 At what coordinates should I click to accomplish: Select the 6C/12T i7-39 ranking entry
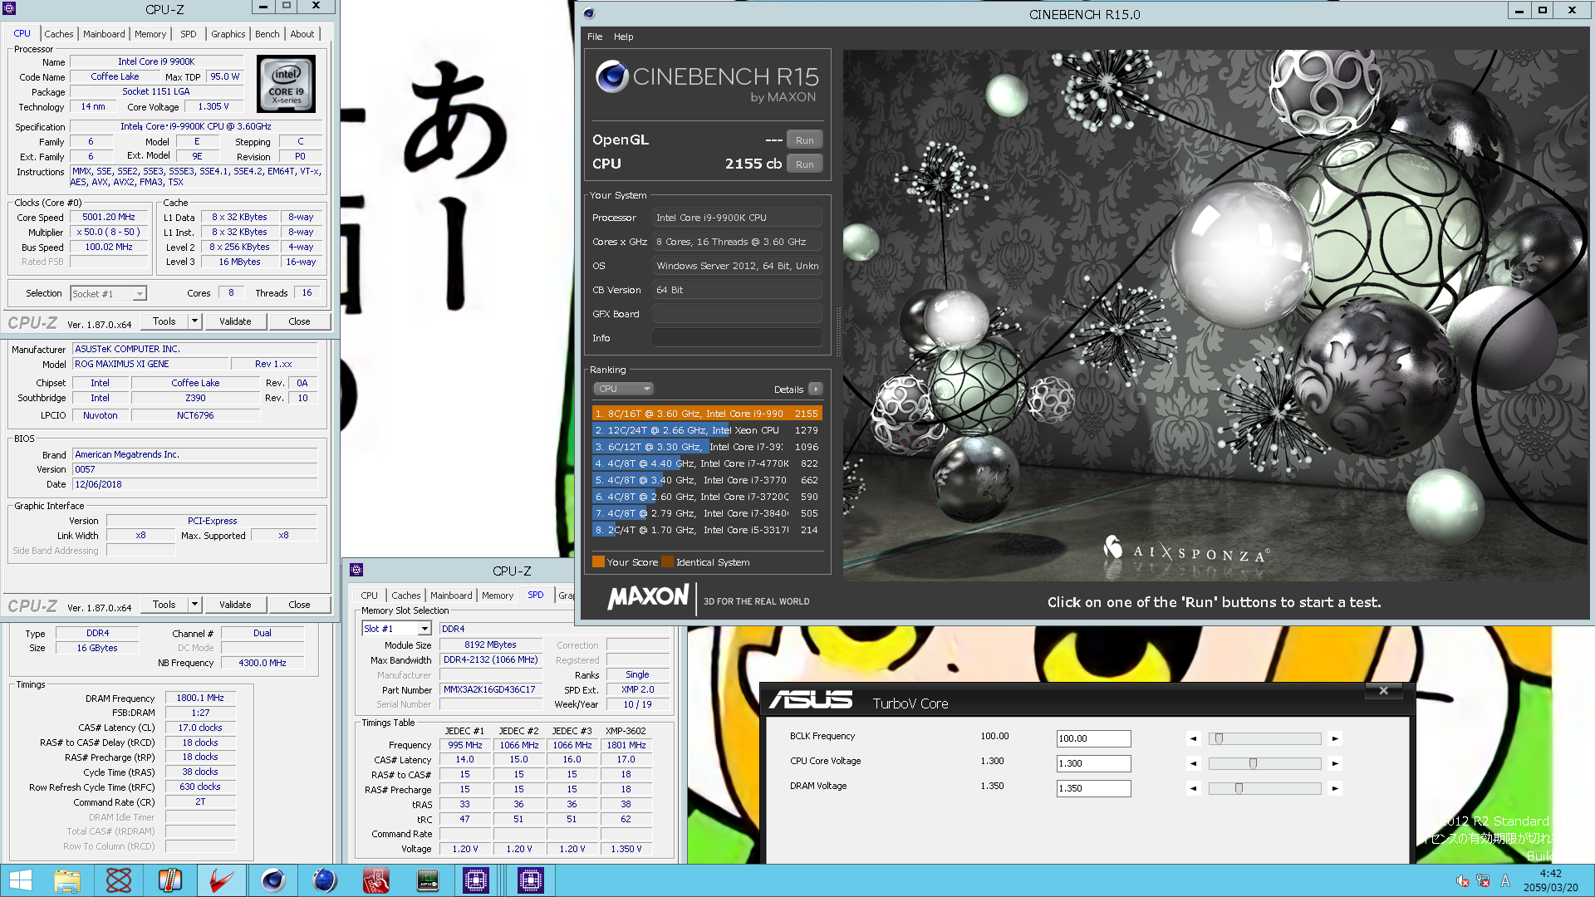tap(707, 447)
